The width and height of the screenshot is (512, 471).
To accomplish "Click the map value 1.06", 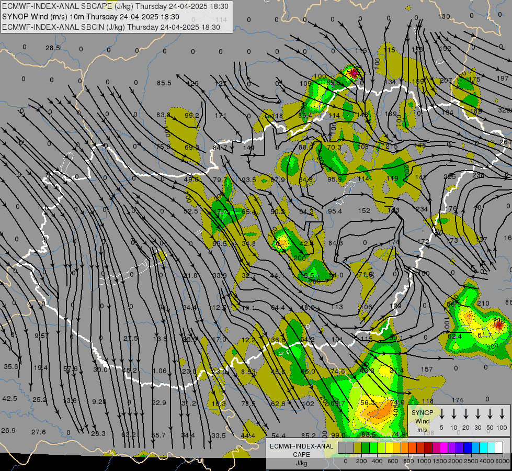I will pos(160,371).
